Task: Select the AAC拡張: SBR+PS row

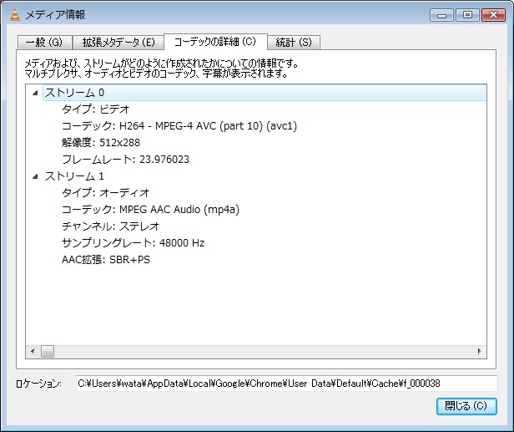Action: point(106,260)
